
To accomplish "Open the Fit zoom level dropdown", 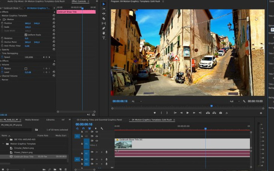I will [x=136, y=101].
